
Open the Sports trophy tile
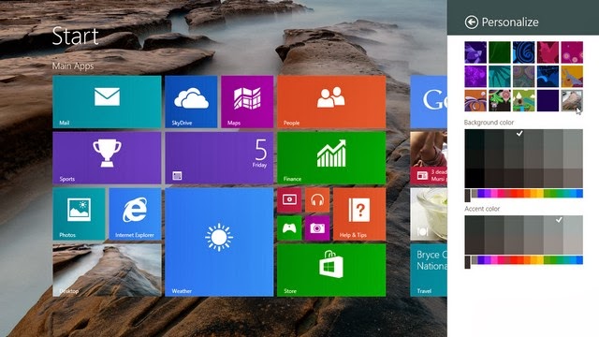[107, 158]
